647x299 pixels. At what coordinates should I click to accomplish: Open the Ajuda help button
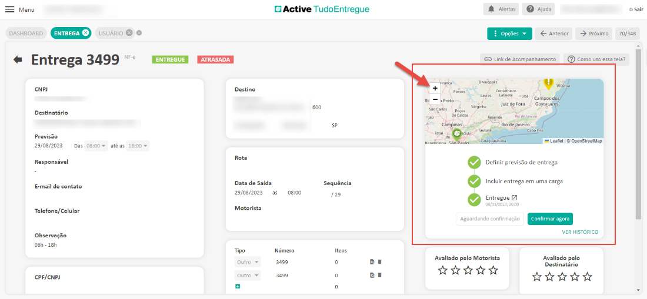538,9
